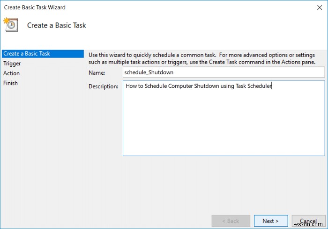Click the wizard instruction paragraph text
328x229 pixels.
[x=201, y=58]
